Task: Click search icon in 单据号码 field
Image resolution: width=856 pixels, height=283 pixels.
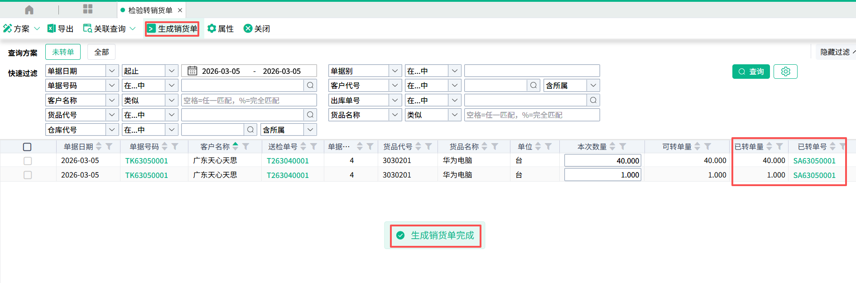Action: point(310,86)
